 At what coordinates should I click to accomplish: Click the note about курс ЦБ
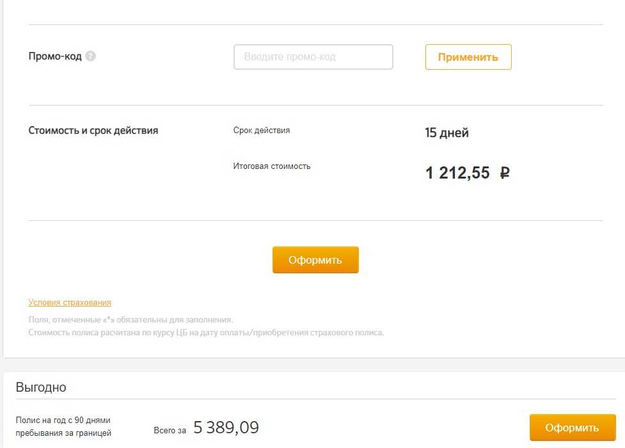[x=206, y=333]
